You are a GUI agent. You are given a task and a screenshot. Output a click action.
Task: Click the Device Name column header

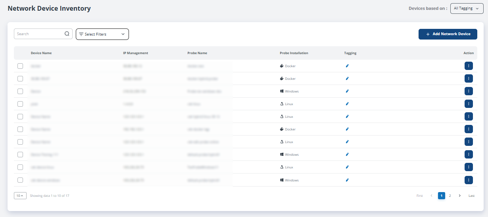click(41, 53)
